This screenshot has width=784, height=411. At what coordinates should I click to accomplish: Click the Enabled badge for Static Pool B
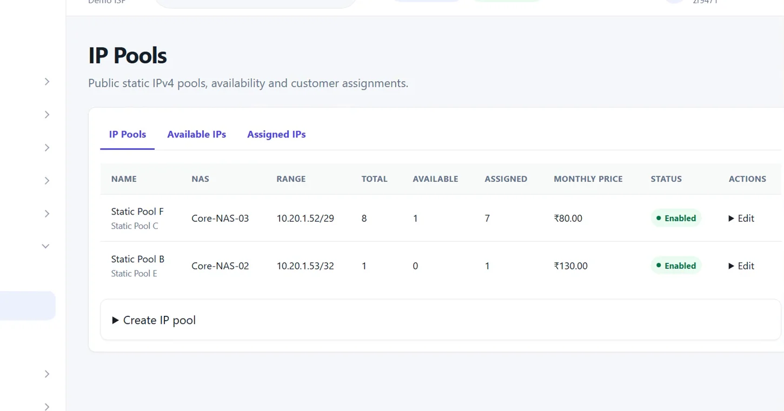676,266
